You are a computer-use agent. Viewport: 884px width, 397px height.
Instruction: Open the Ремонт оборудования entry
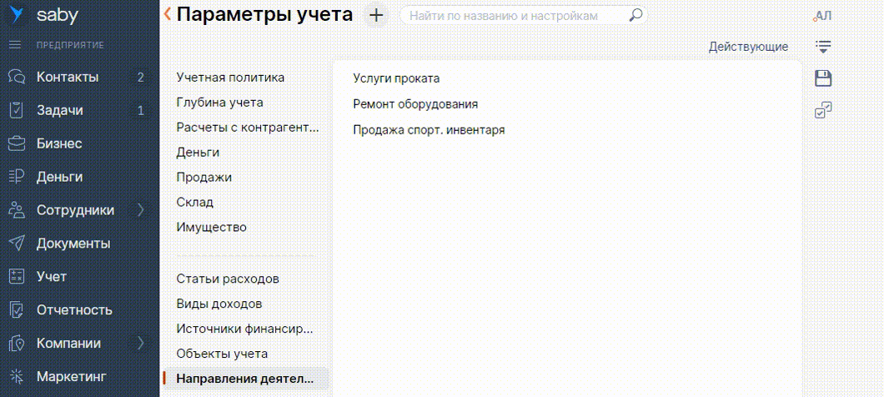point(415,104)
